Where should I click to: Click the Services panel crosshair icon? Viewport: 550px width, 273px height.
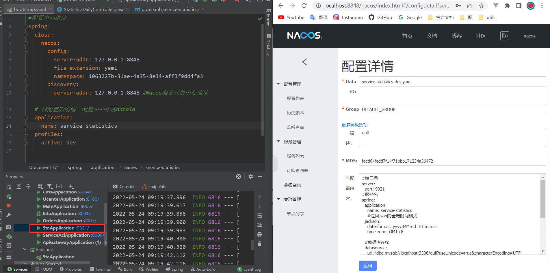(239, 176)
